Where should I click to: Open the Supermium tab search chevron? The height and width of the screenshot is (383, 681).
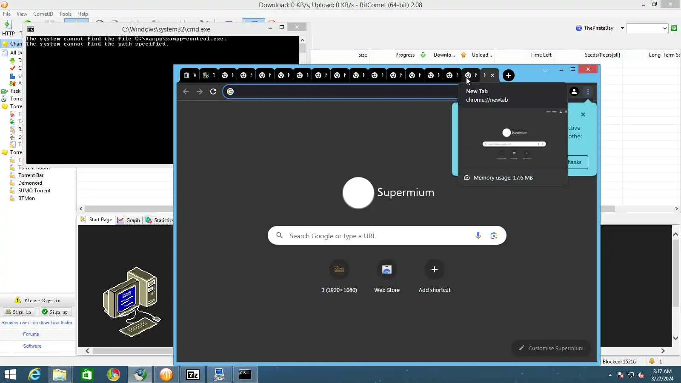point(545,70)
